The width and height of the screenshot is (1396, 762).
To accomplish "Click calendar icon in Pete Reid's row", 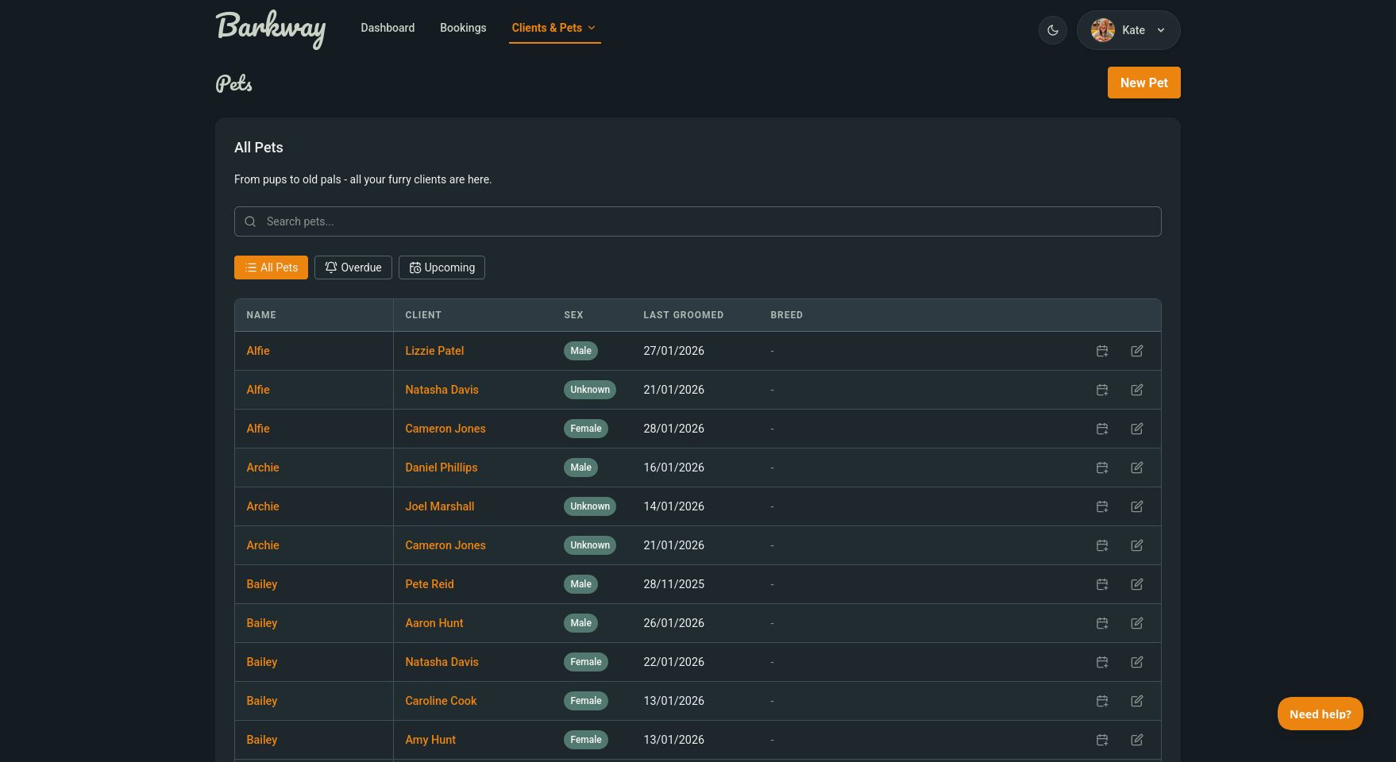I will tap(1102, 584).
